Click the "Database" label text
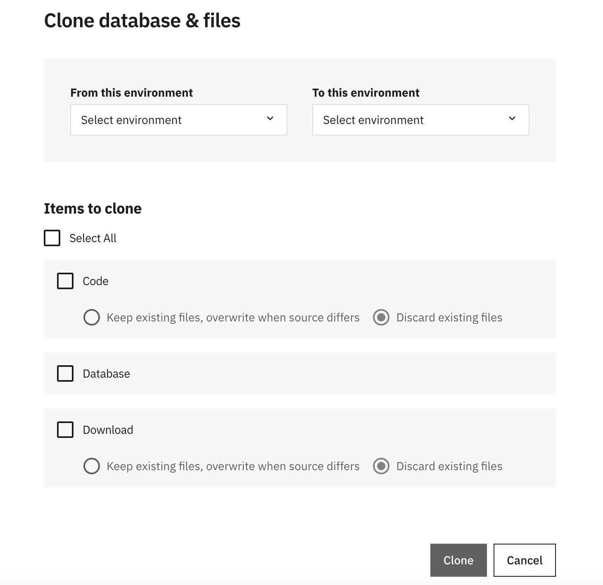Image resolution: width=603 pixels, height=585 pixels. (x=106, y=374)
